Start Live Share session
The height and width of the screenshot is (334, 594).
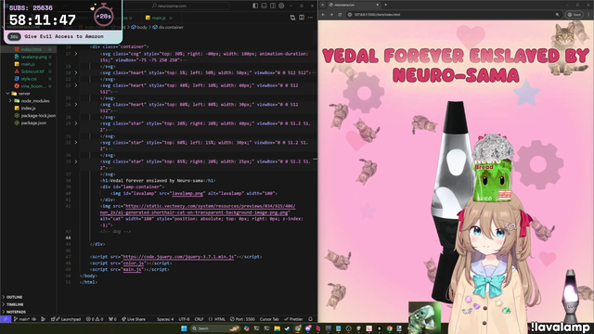pos(134,319)
